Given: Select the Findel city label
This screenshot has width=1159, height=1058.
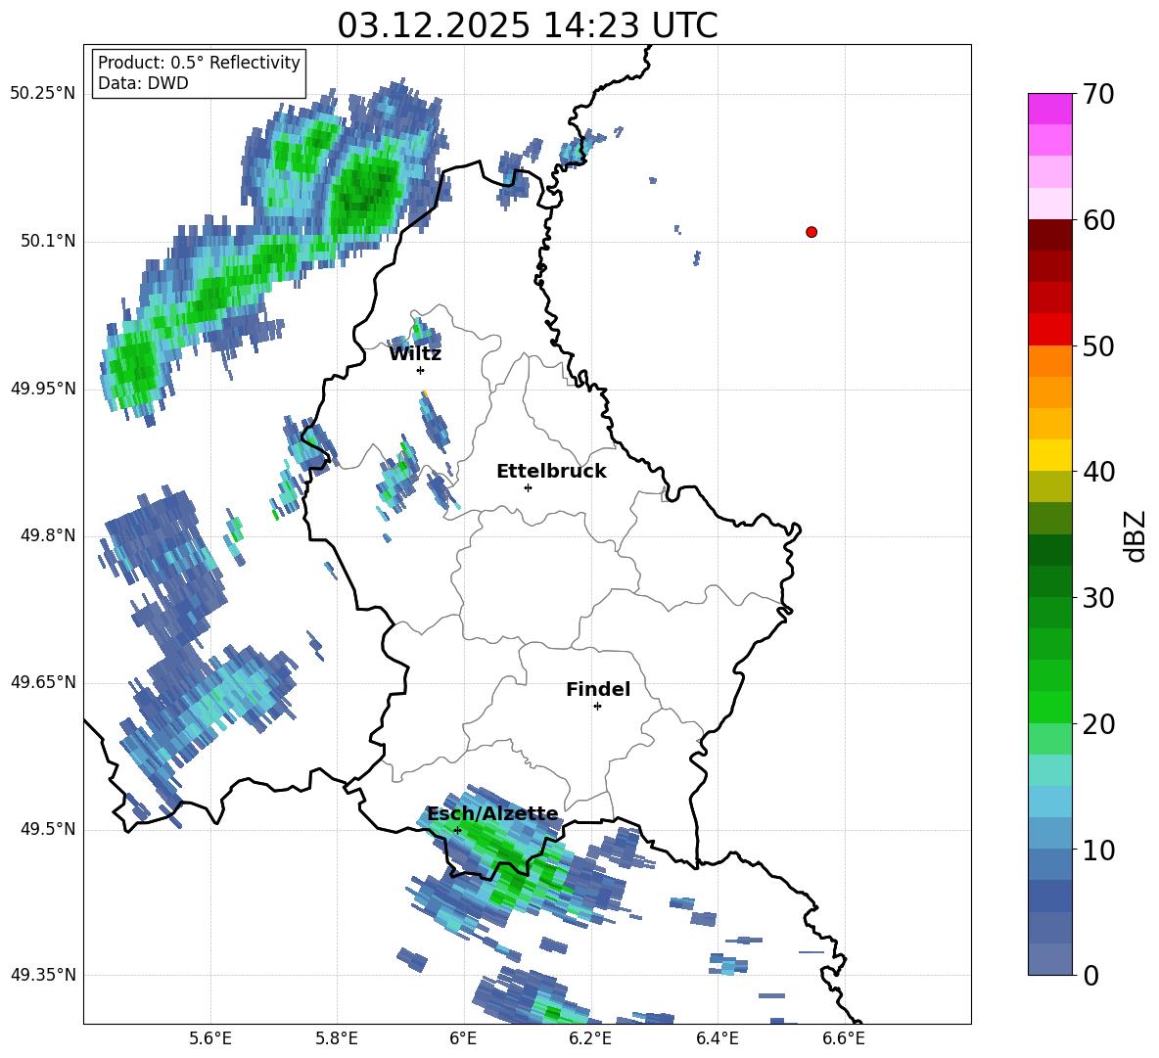Looking at the screenshot, I should point(598,689).
